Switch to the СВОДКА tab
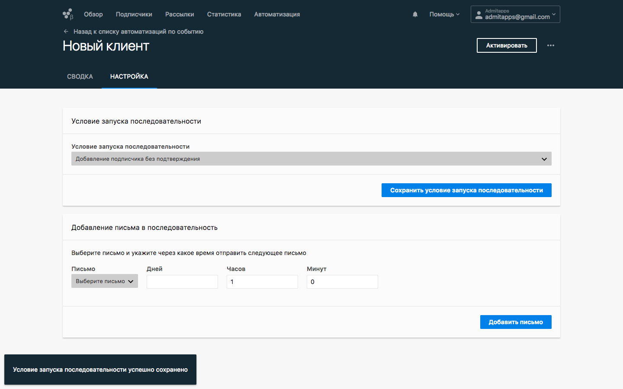Viewport: 623px width, 389px height. [x=80, y=77]
